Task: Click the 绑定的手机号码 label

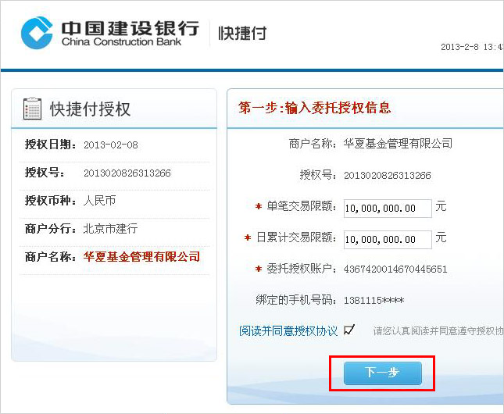Action: click(295, 300)
